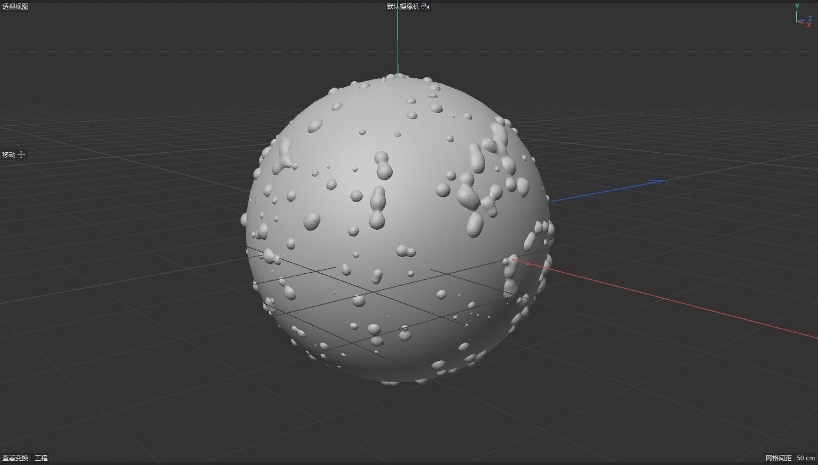Select the oval bump on sphere's upper left
Viewport: 818px width, 465px height.
315,126
